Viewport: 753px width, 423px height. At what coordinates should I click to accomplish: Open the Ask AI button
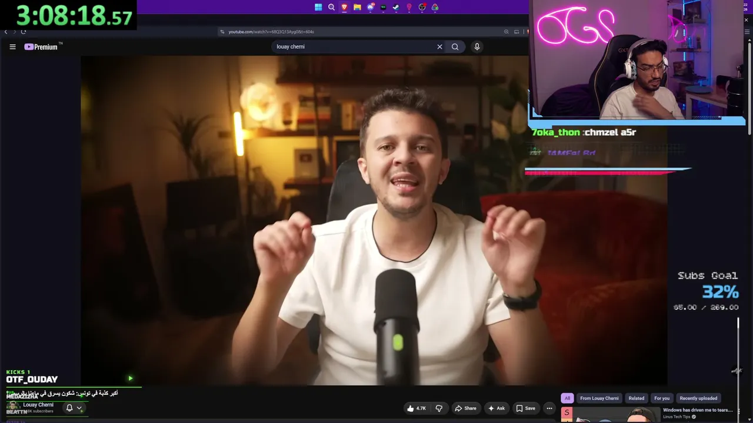pyautogui.click(x=496, y=408)
